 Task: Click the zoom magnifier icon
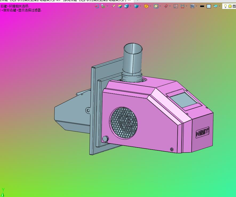pos(156,6)
